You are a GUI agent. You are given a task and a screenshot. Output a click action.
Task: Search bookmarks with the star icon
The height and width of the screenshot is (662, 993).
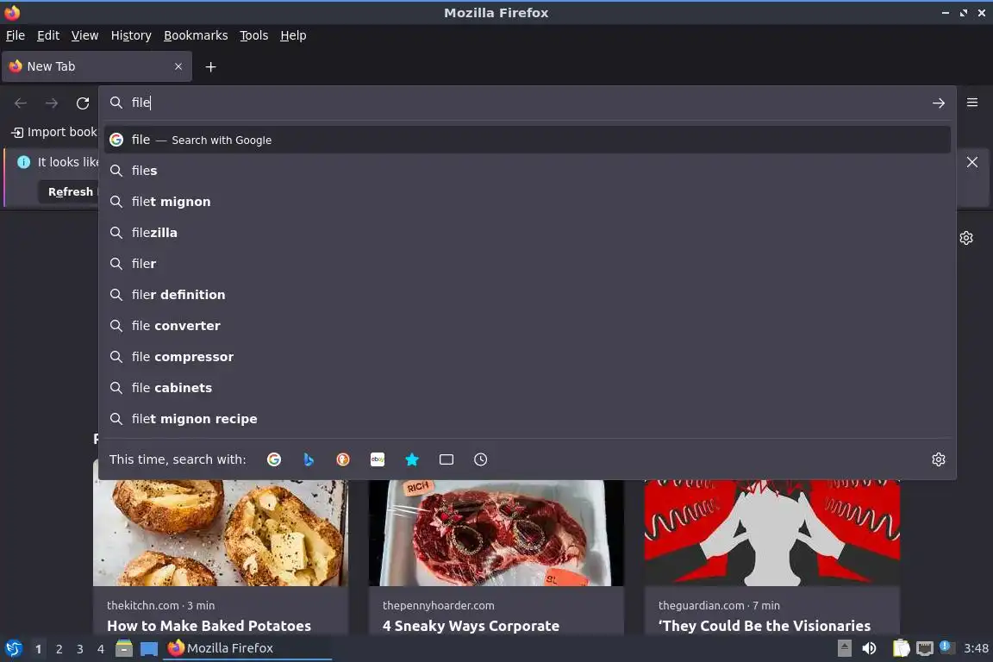(x=412, y=459)
